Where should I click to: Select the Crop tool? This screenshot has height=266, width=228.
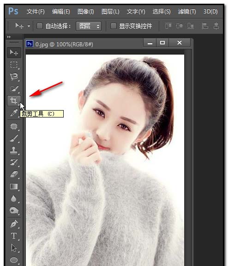coord(14,101)
